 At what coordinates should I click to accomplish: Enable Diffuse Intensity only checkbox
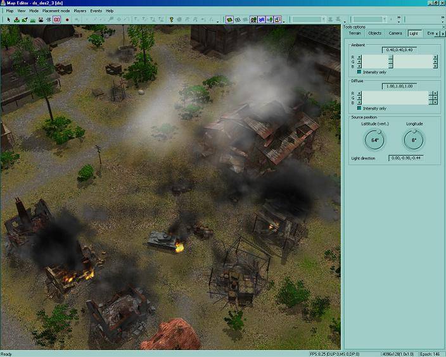click(360, 108)
